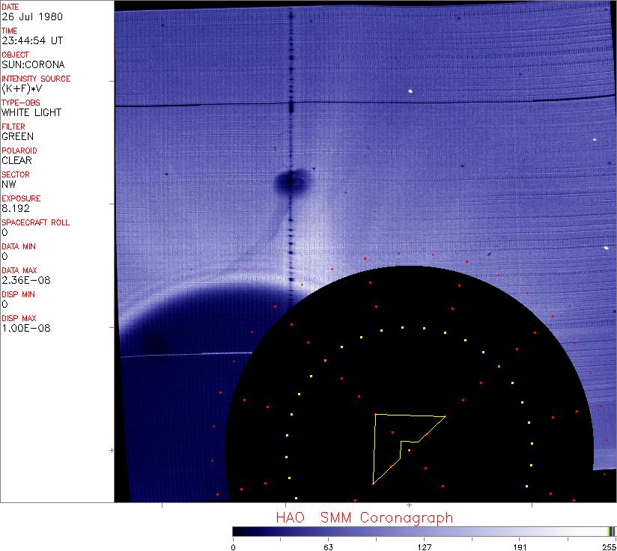Click the color bar near value 127
The width and height of the screenshot is (617, 551).
pos(424,531)
